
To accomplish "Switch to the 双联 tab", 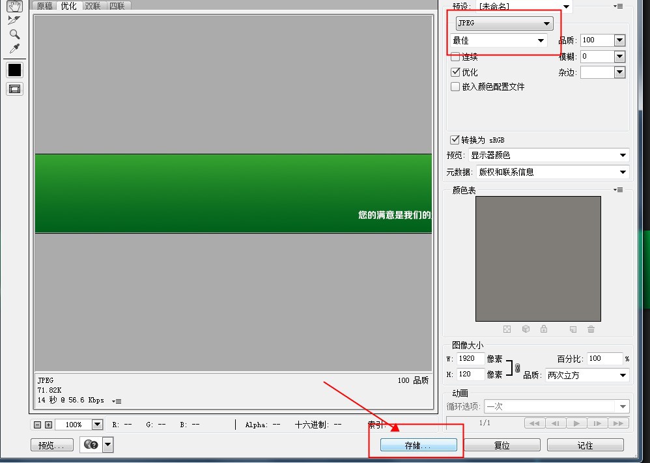I will 93,6.
